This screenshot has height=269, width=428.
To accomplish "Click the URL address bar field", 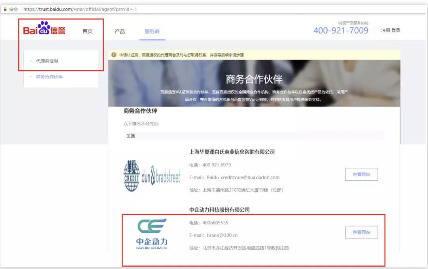I will click(x=198, y=9).
